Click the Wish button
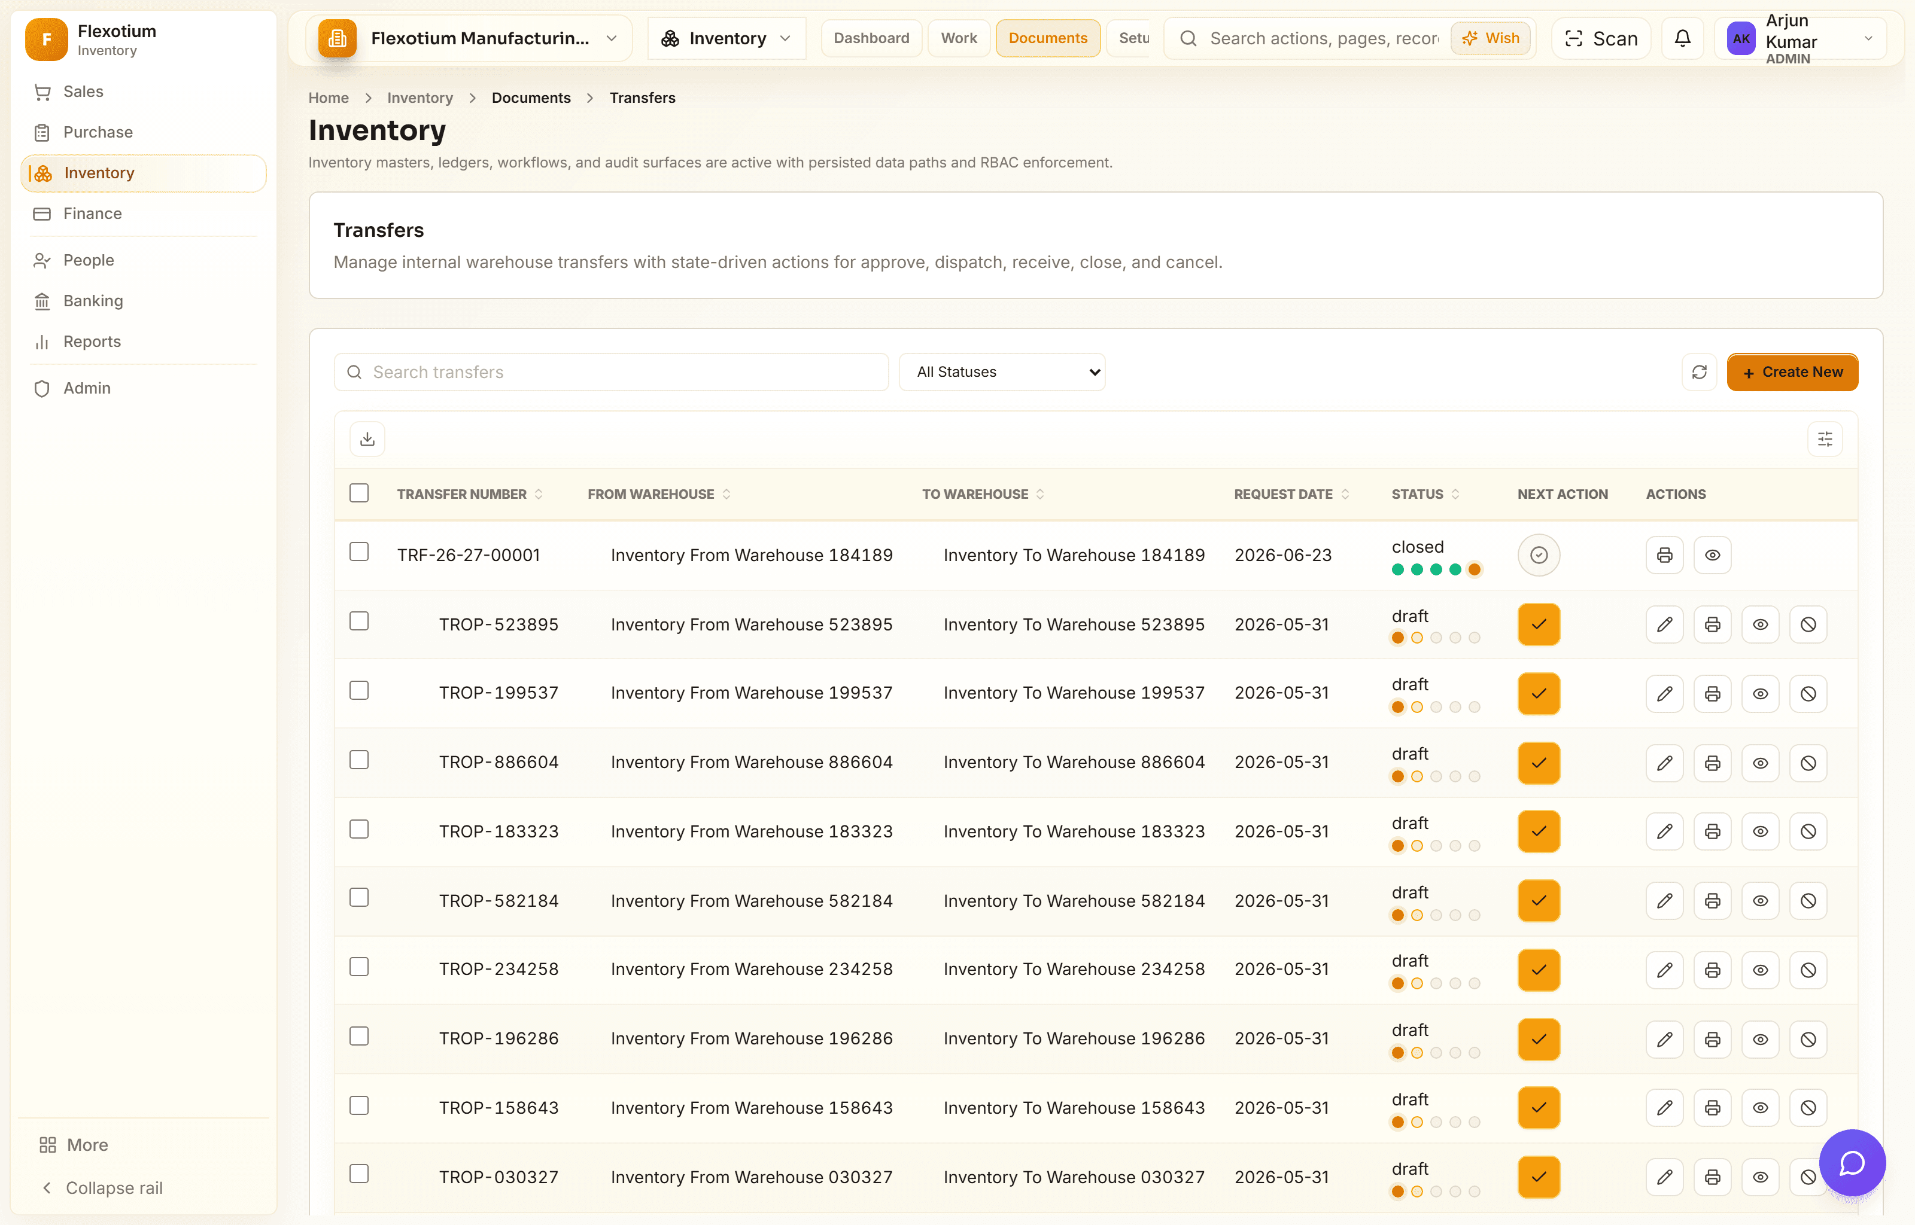The width and height of the screenshot is (1915, 1225). (x=1490, y=38)
